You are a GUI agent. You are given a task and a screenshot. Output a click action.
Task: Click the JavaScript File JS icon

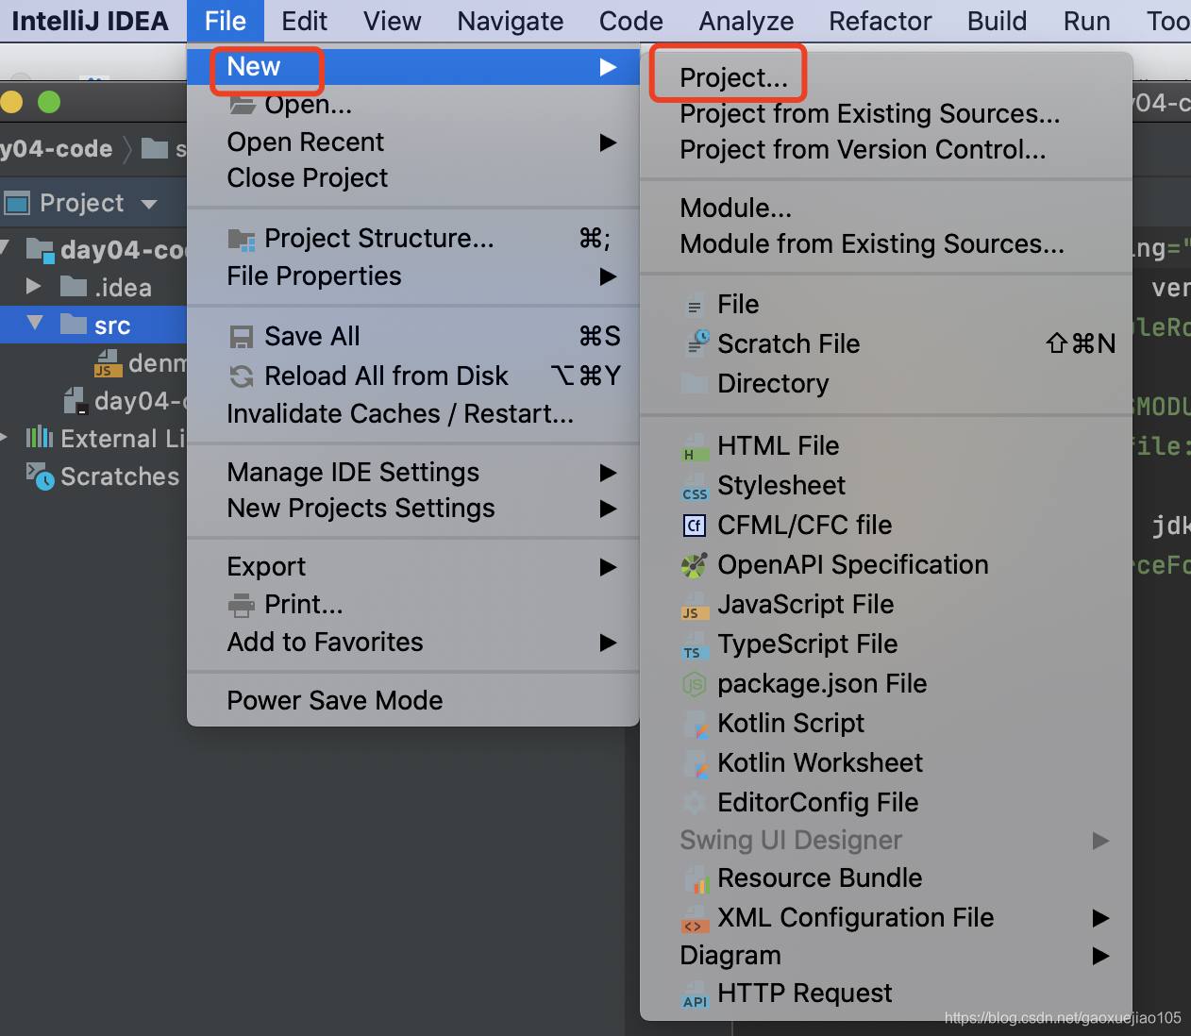pos(695,606)
